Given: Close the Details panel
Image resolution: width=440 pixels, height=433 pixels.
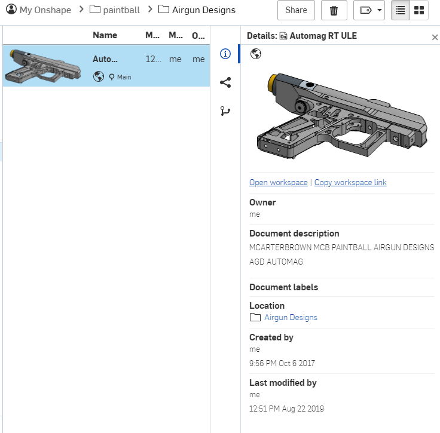Looking at the screenshot, I should pos(435,37).
